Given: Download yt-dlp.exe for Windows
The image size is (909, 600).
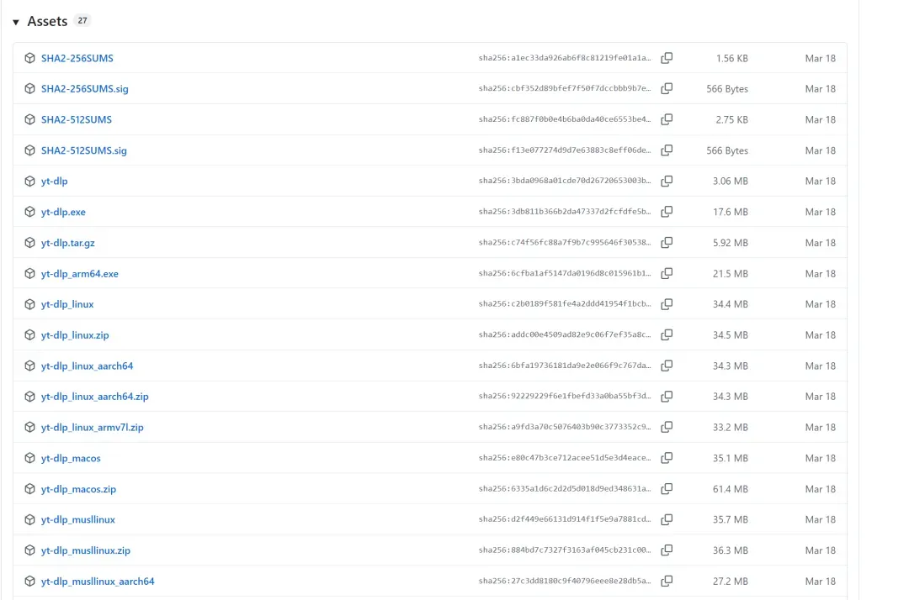Looking at the screenshot, I should pos(63,213).
